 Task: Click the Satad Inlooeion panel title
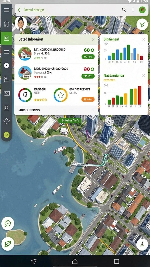31,39
